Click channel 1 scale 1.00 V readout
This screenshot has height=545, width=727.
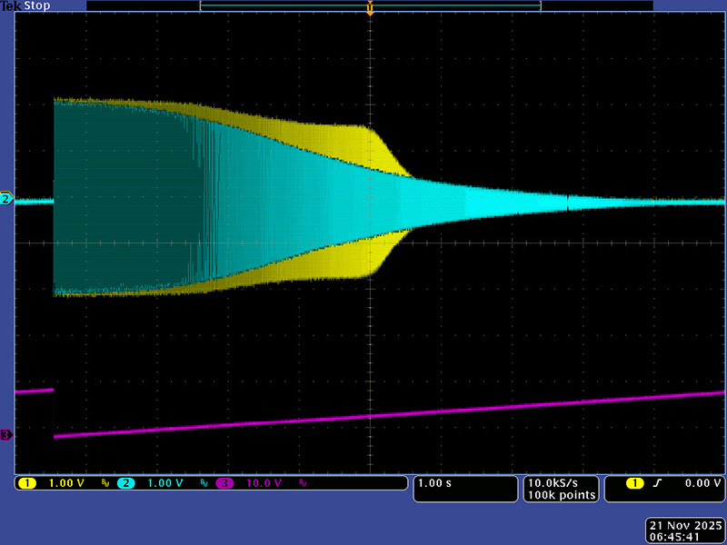65,483
